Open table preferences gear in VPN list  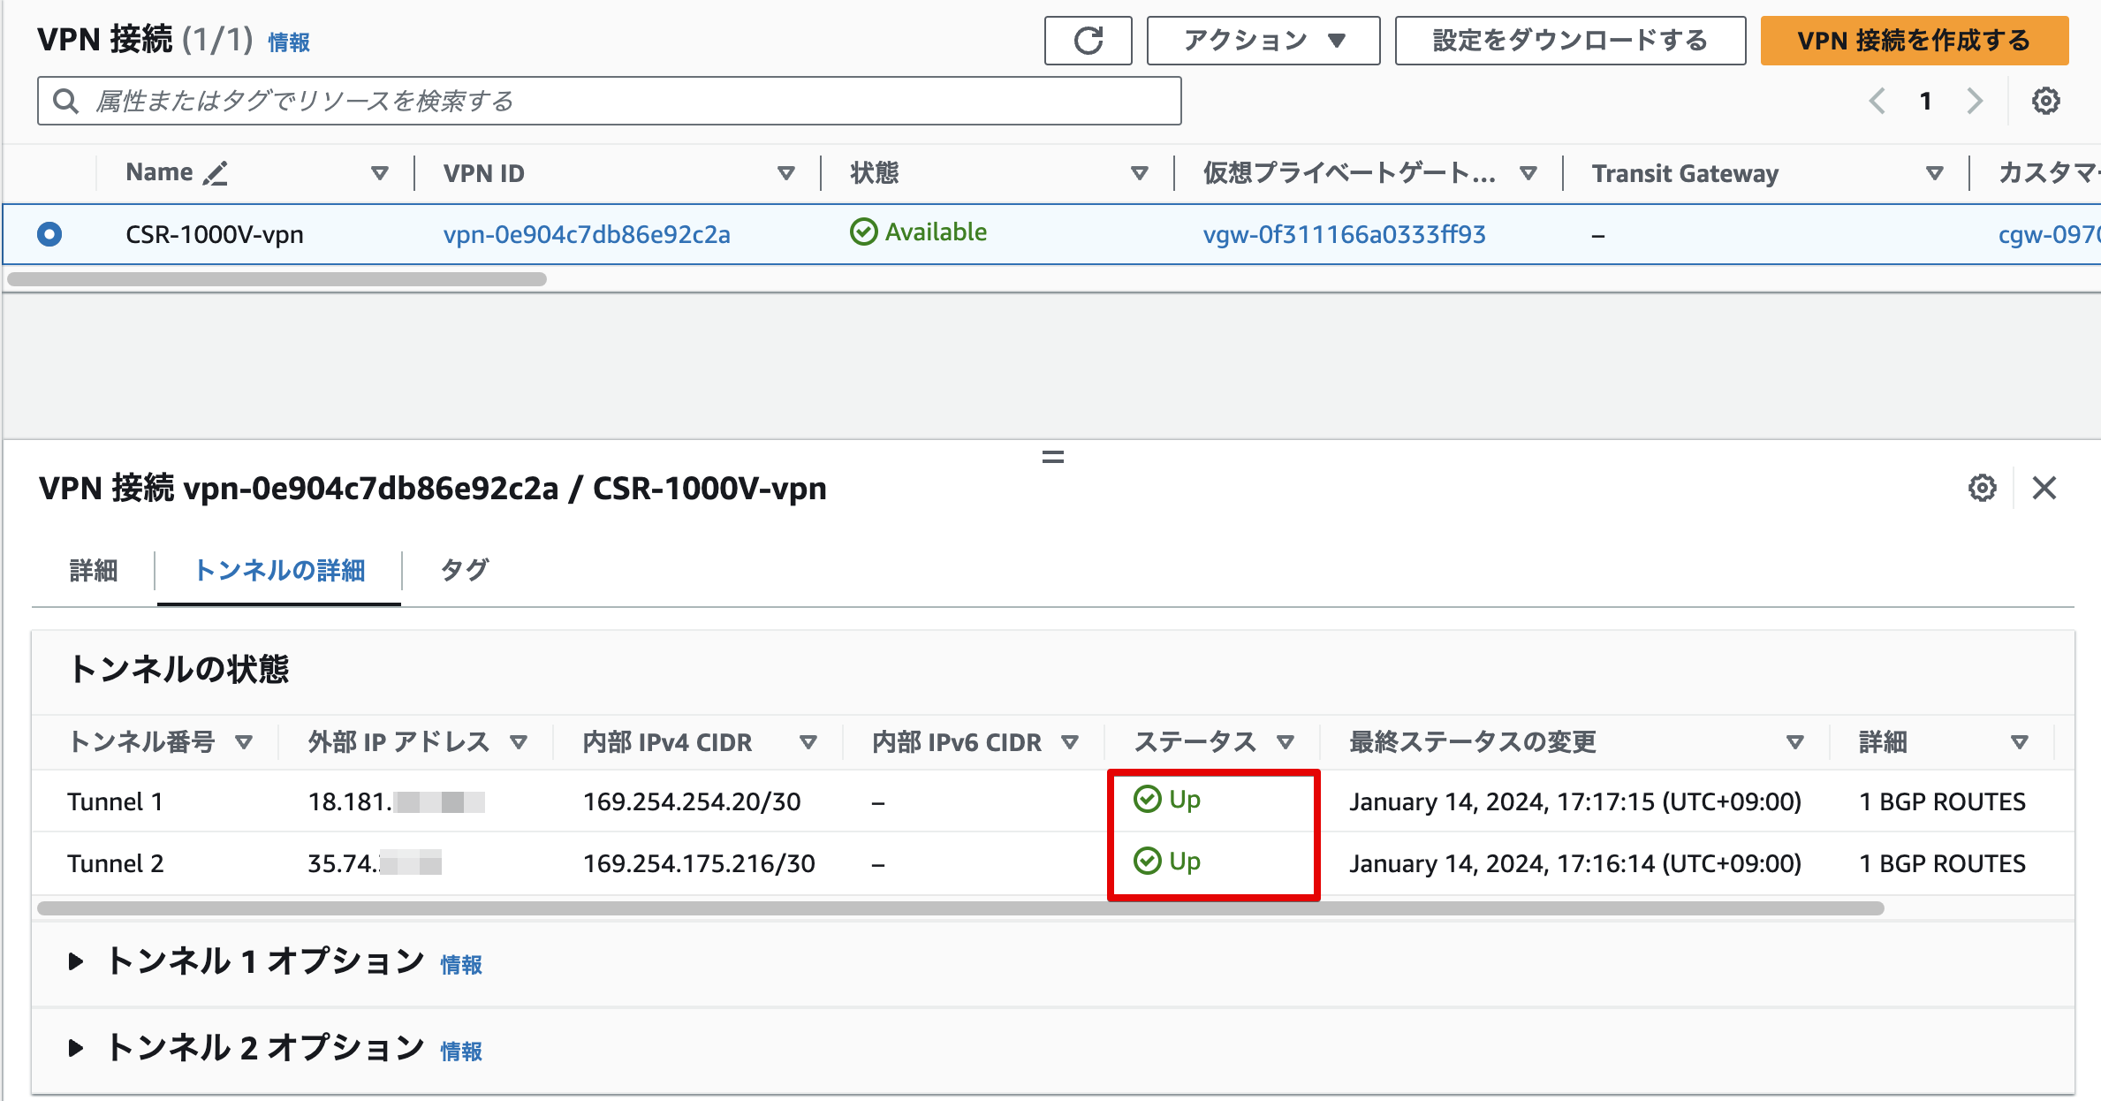[x=2045, y=102]
